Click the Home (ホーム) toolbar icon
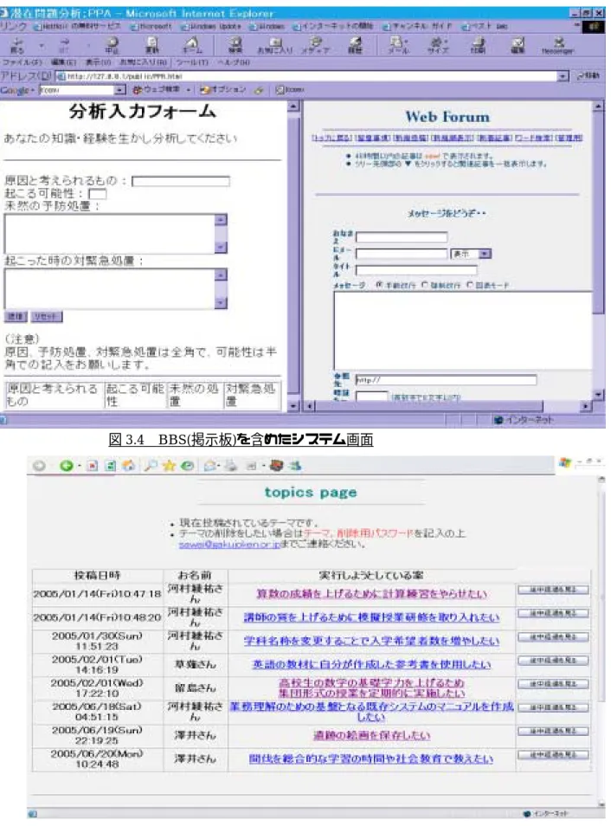The image size is (611, 826). coord(192,45)
